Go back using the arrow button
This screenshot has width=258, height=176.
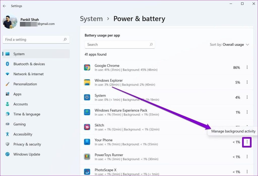tap(4, 6)
